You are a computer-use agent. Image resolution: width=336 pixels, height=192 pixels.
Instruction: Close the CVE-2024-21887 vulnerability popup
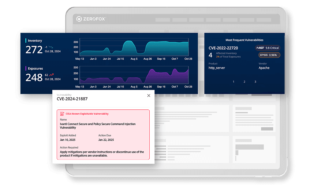[149, 95]
